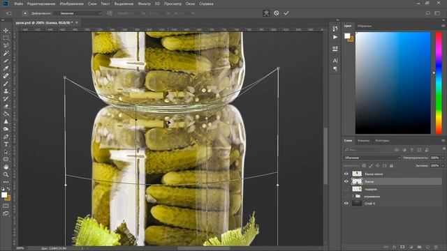Switch to the Channels (Каналы) tab
This screenshot has height=251, width=447.
pos(363,141)
